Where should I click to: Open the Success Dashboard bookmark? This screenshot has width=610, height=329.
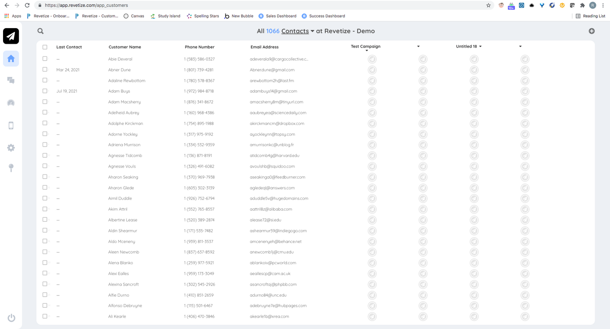coord(327,16)
